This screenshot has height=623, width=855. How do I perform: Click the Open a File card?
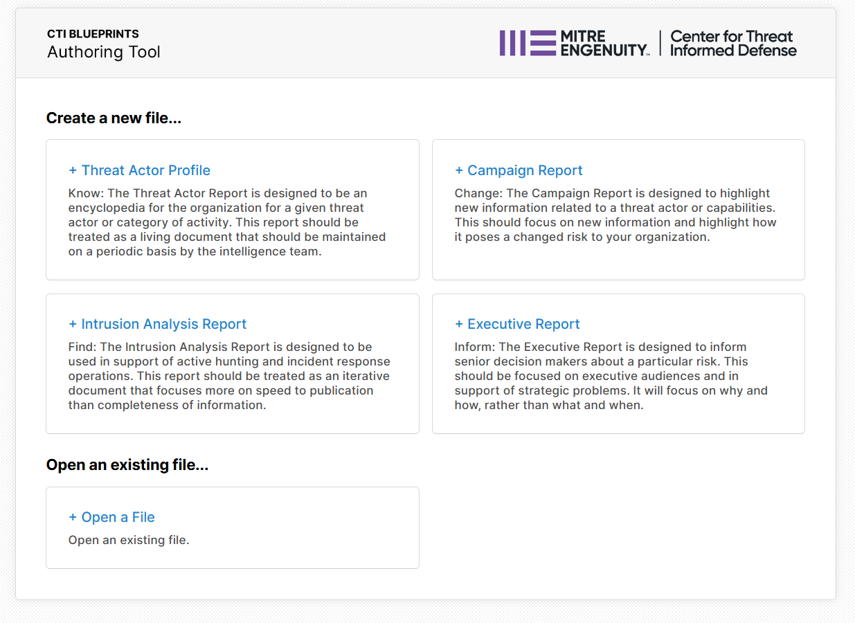[x=232, y=527]
